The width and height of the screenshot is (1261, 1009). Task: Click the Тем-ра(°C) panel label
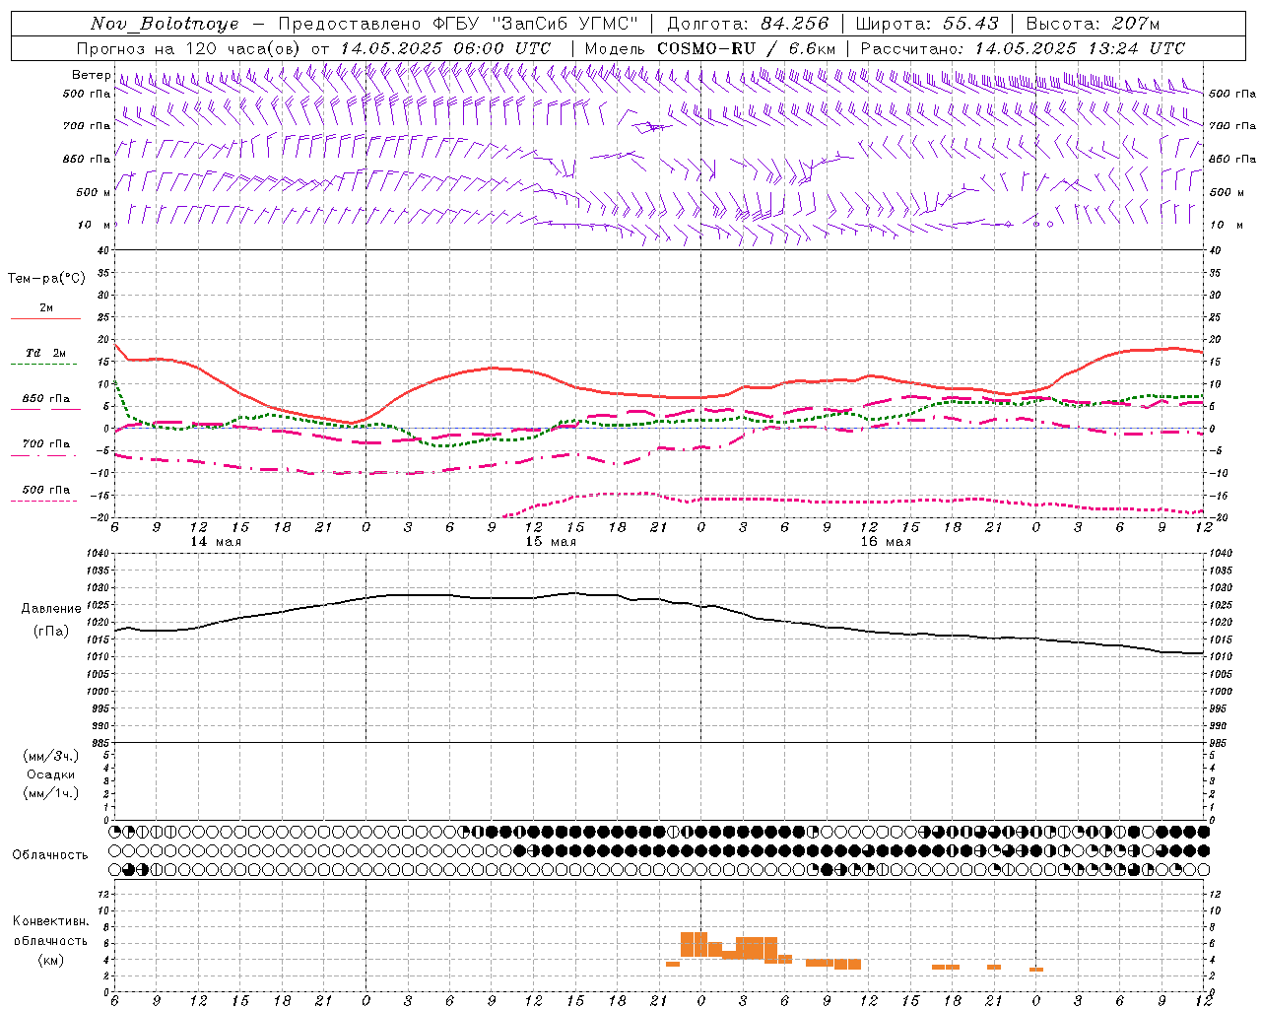pyautogui.click(x=46, y=279)
